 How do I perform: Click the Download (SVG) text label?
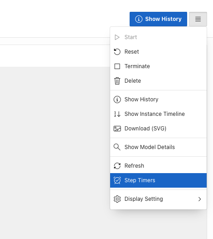[x=145, y=129]
